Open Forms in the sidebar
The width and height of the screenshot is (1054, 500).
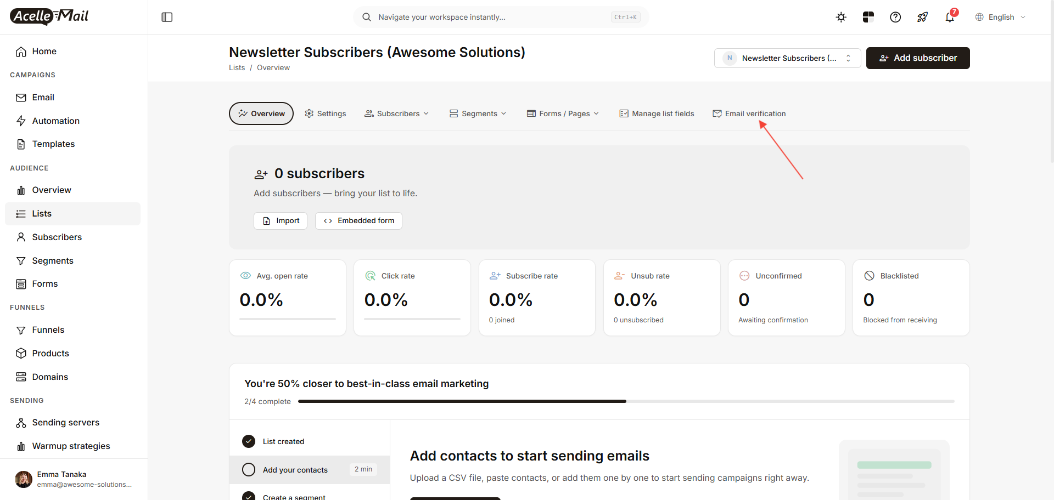pos(72,283)
